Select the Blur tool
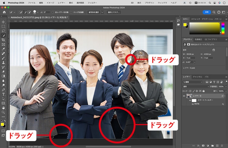This screenshot has width=228, height=148. click(x=3, y=81)
